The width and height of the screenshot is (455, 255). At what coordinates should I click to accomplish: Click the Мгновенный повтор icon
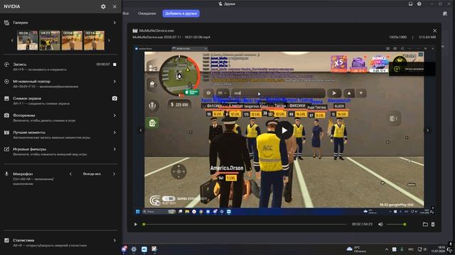coord(6,81)
